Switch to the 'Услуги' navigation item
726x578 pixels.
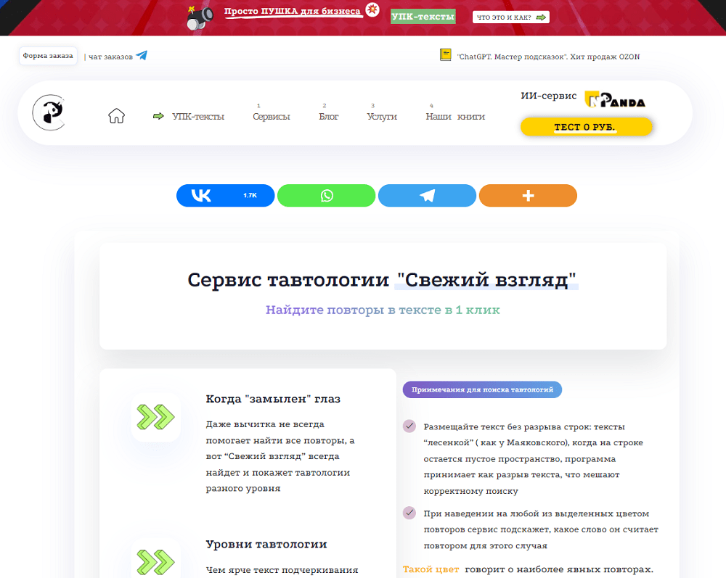(382, 115)
